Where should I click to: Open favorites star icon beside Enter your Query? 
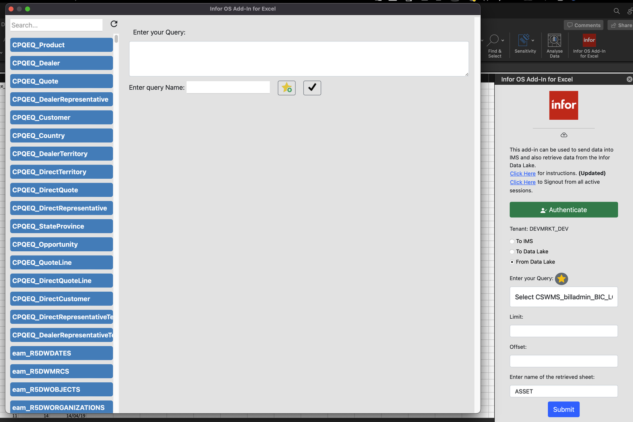[561, 279]
